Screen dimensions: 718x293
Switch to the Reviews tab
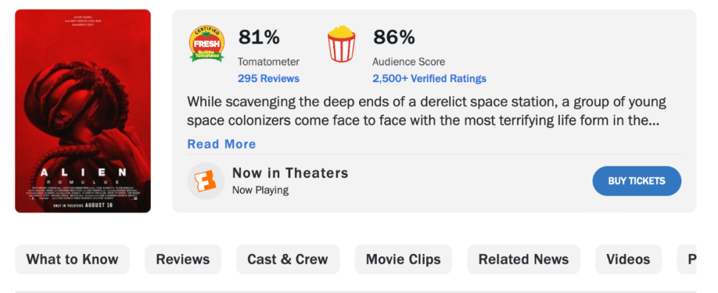[x=183, y=259]
